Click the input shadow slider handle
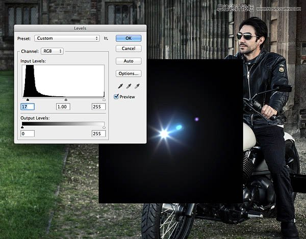This screenshot has width=306, height=239. click(28, 99)
